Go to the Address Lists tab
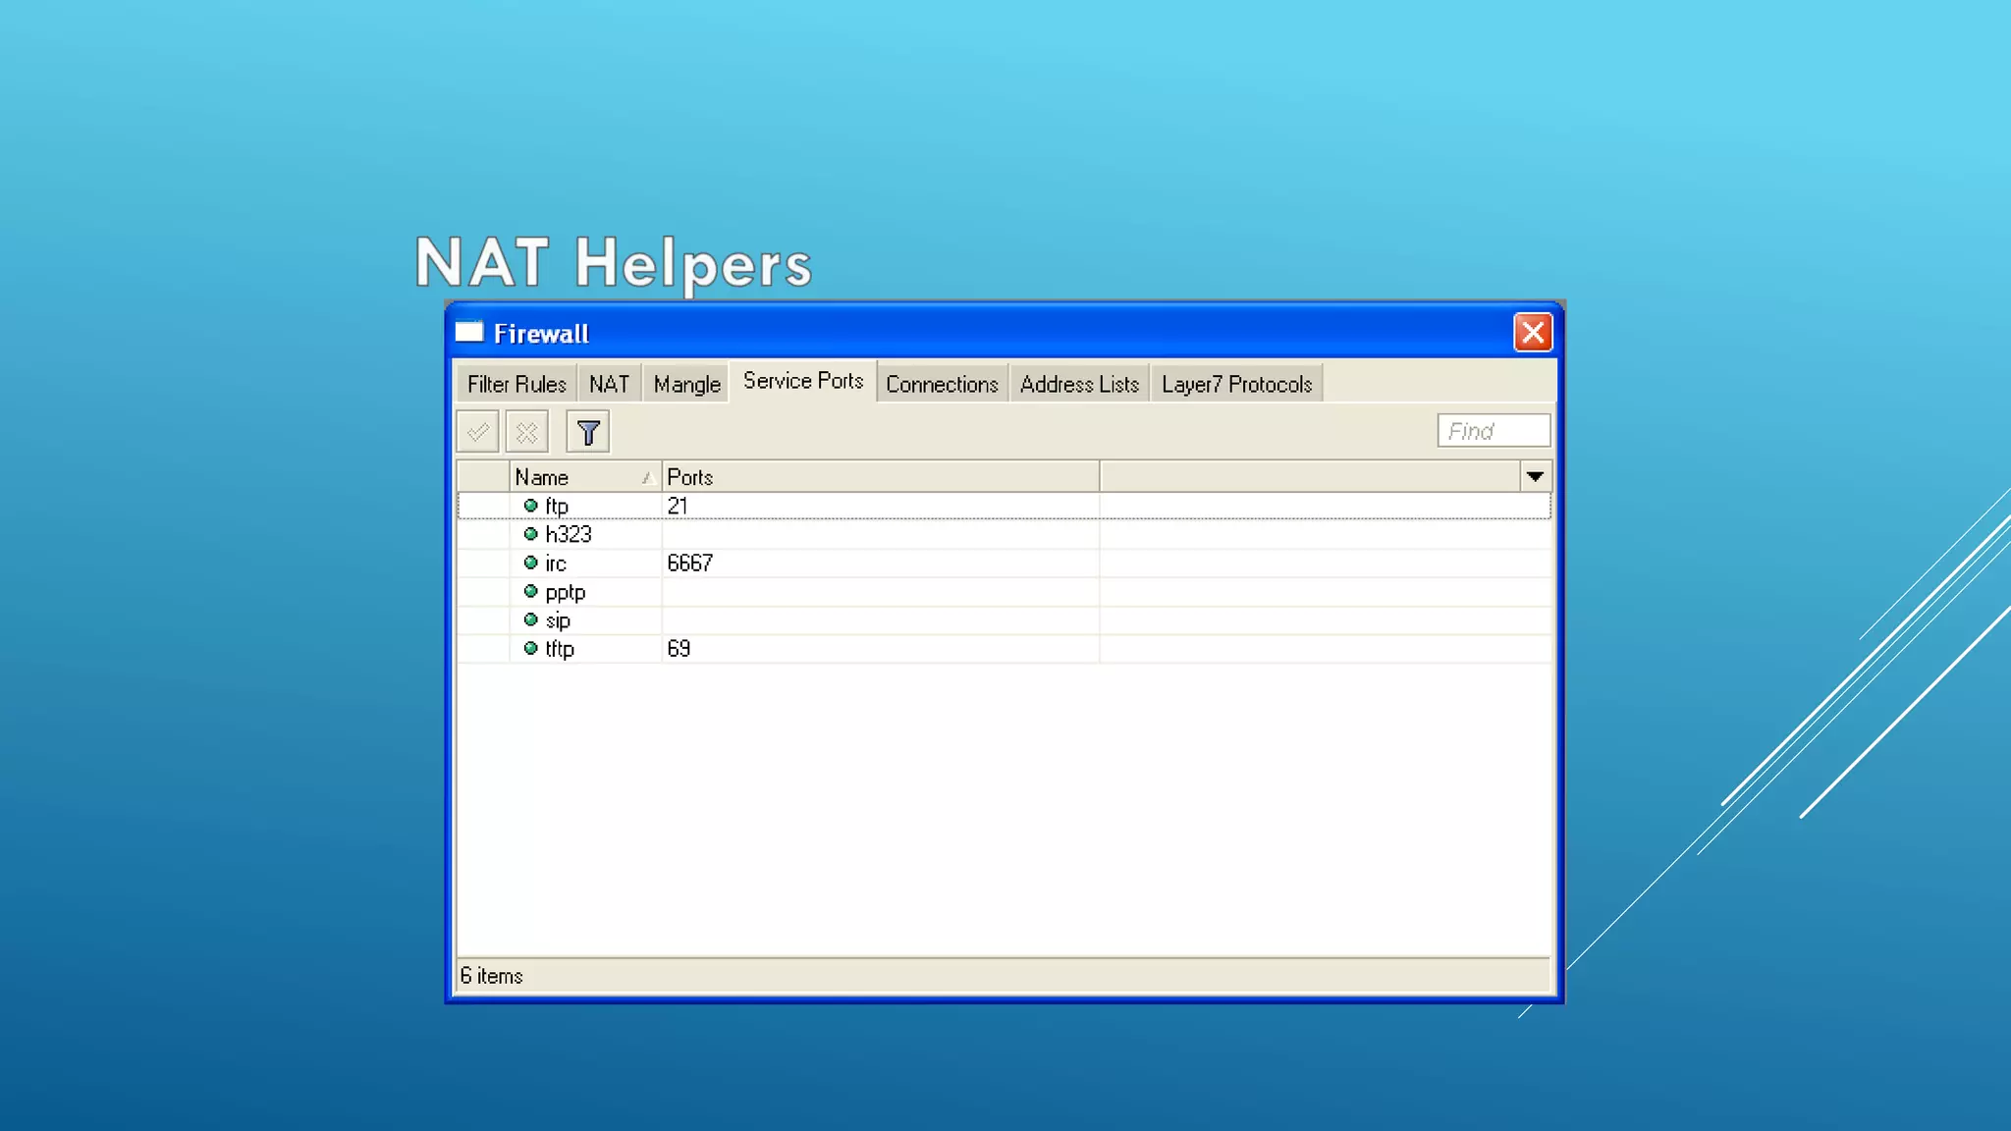This screenshot has width=2011, height=1131. click(x=1079, y=384)
